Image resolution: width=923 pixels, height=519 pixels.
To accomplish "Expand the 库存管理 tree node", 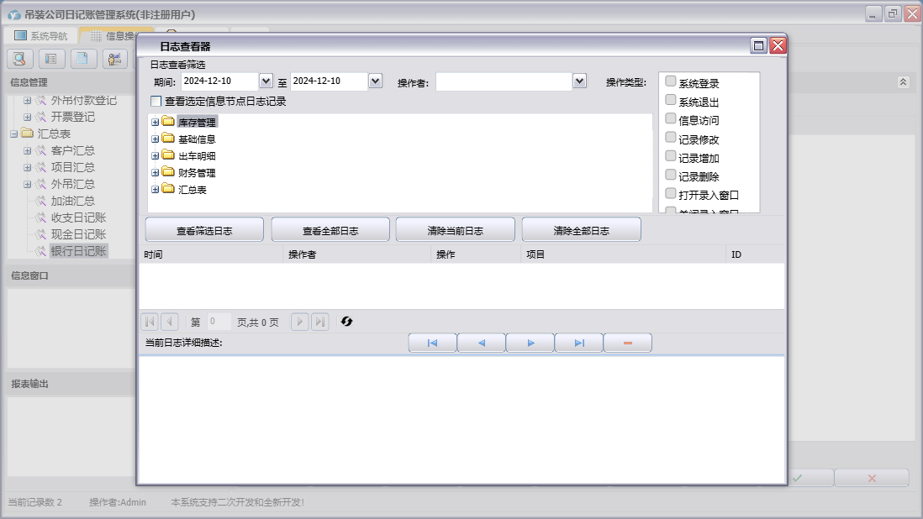I will pyautogui.click(x=155, y=123).
